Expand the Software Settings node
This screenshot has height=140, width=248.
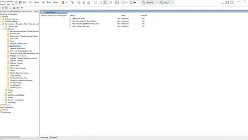(1, 19)
